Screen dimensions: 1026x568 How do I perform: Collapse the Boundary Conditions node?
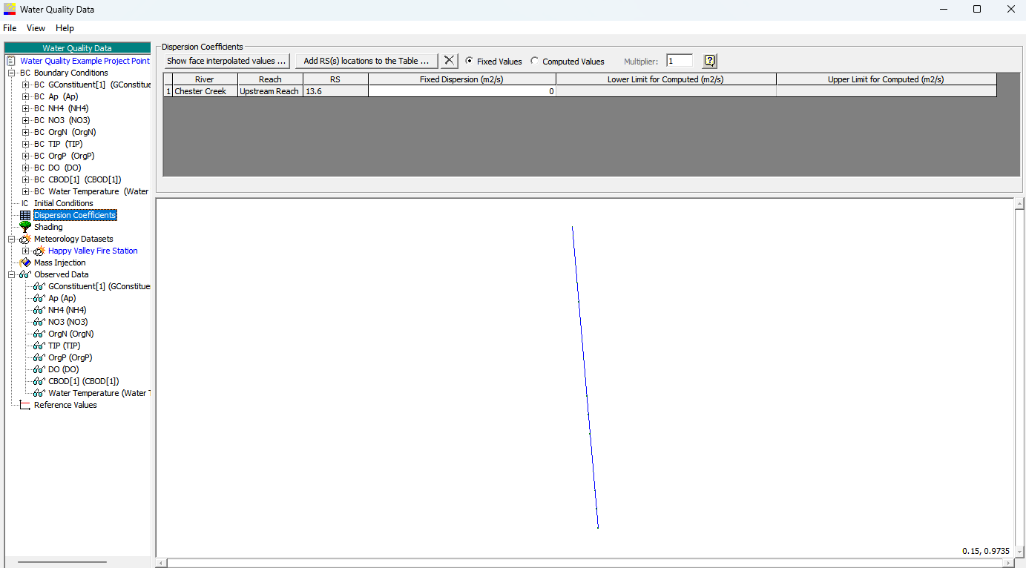point(12,73)
